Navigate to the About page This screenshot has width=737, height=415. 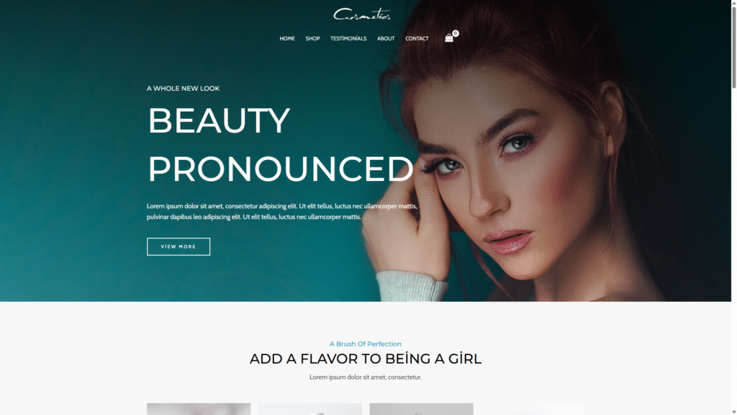(386, 39)
